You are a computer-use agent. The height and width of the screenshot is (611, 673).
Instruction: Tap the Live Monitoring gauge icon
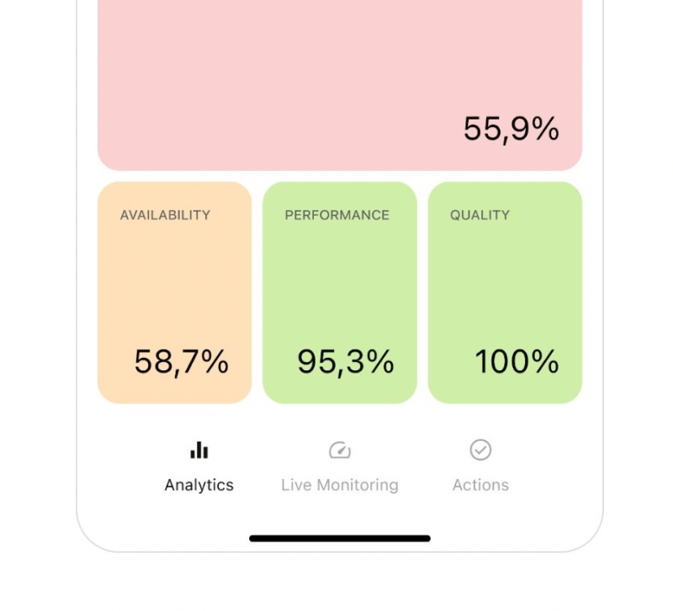[x=339, y=450]
